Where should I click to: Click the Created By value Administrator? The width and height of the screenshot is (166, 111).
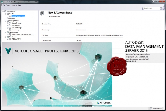coord(81,30)
